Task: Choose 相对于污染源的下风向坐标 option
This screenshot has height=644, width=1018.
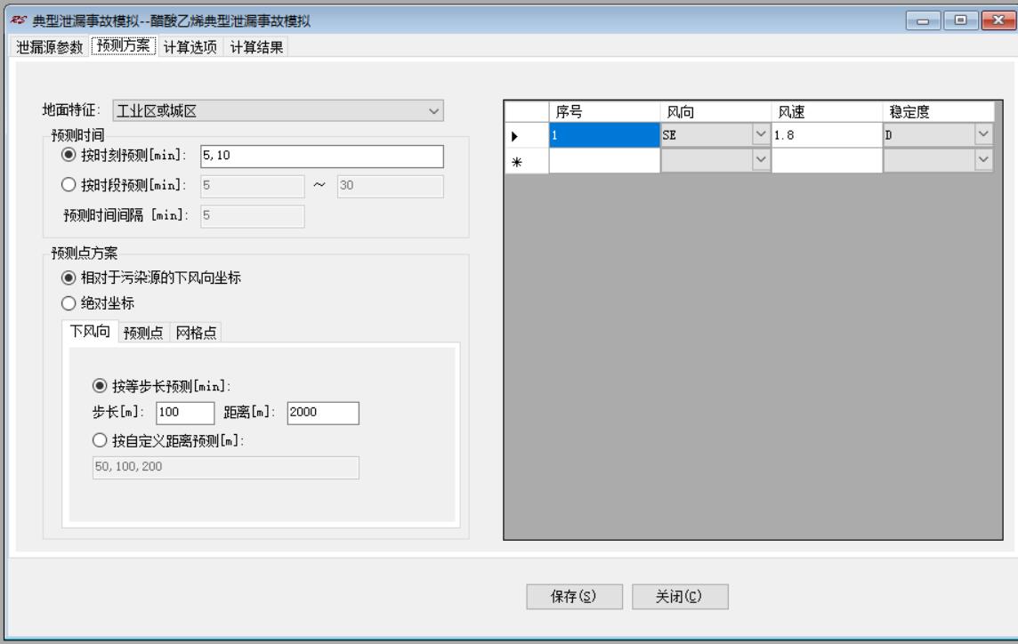Action: coord(69,278)
